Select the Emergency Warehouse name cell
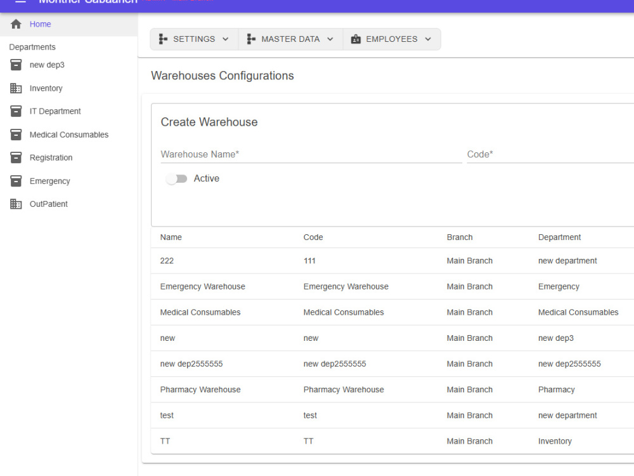634x476 pixels. [x=203, y=287]
